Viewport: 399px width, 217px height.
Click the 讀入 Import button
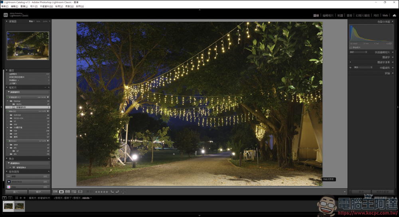(x=16, y=192)
